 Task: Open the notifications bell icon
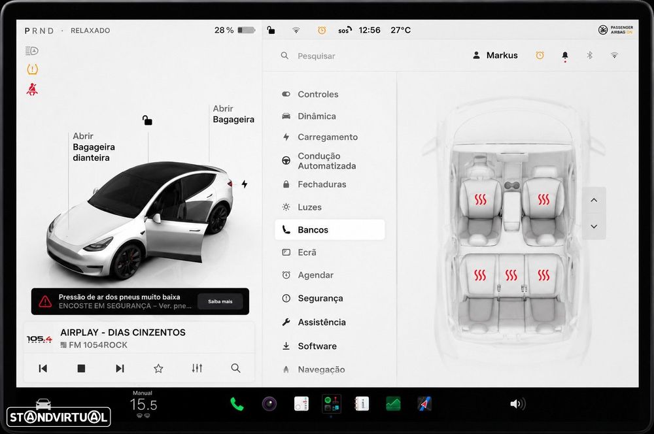(565, 56)
